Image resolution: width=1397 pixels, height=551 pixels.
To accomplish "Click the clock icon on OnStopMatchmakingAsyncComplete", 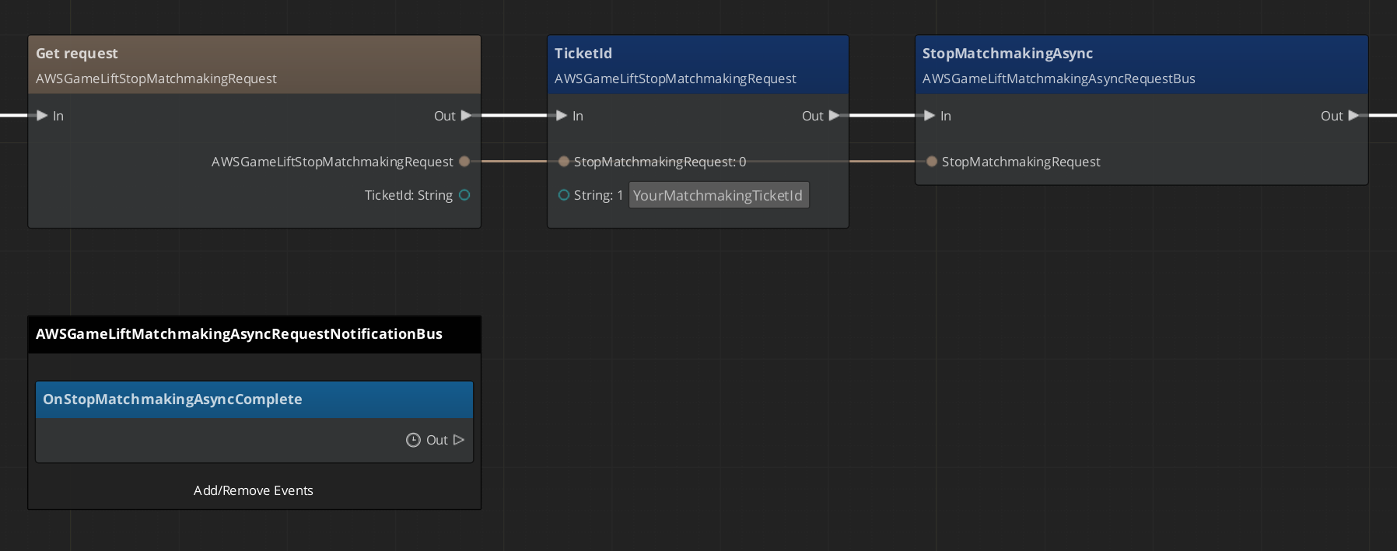I will point(413,440).
